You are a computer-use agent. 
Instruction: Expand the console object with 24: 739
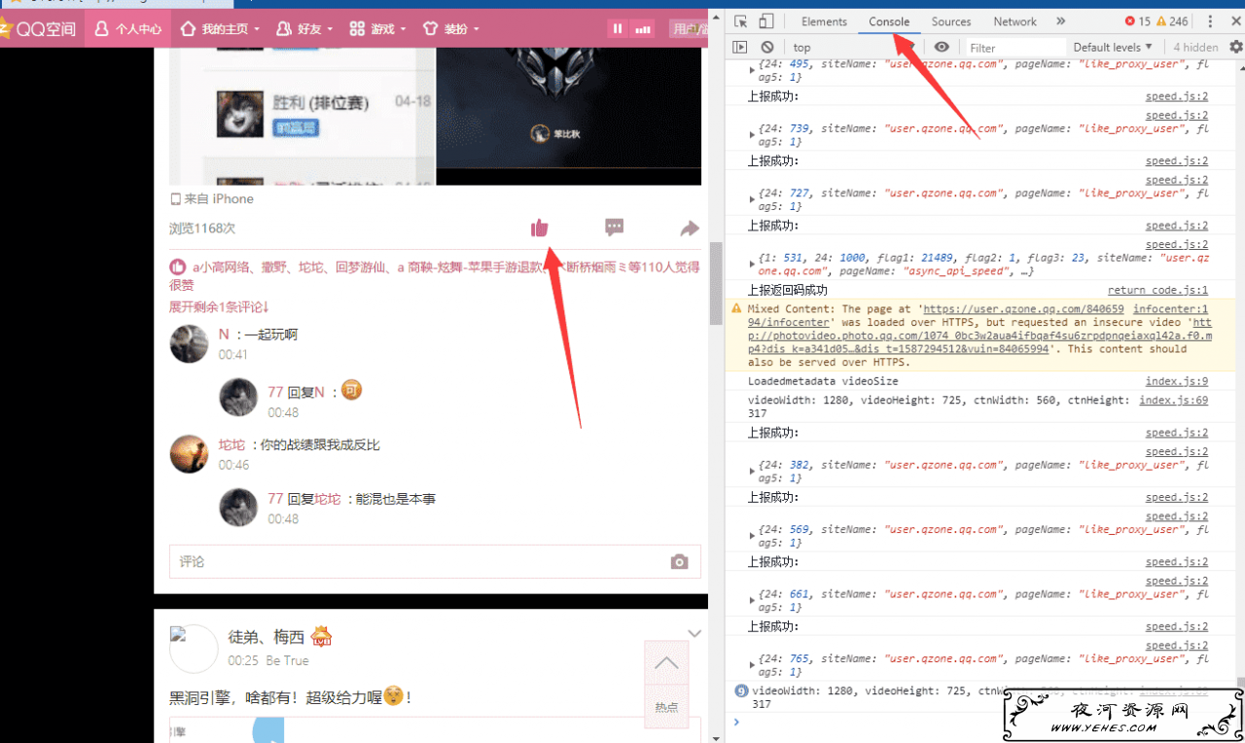(x=751, y=134)
